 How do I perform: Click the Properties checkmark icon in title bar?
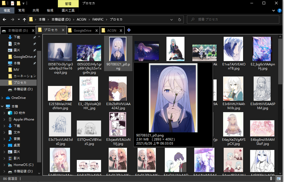point(13,3)
